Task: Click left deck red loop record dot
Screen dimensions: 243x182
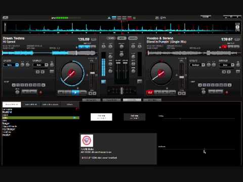Action: [40, 92]
